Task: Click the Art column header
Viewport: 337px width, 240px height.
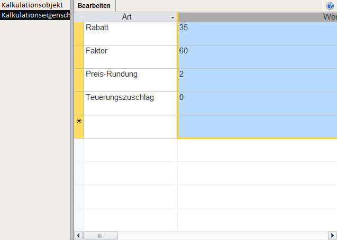Action: click(x=127, y=17)
